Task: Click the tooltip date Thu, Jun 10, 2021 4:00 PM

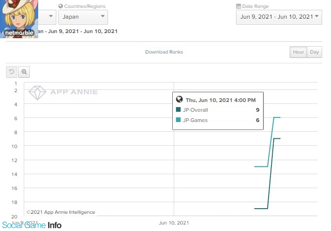Action: 221,100
